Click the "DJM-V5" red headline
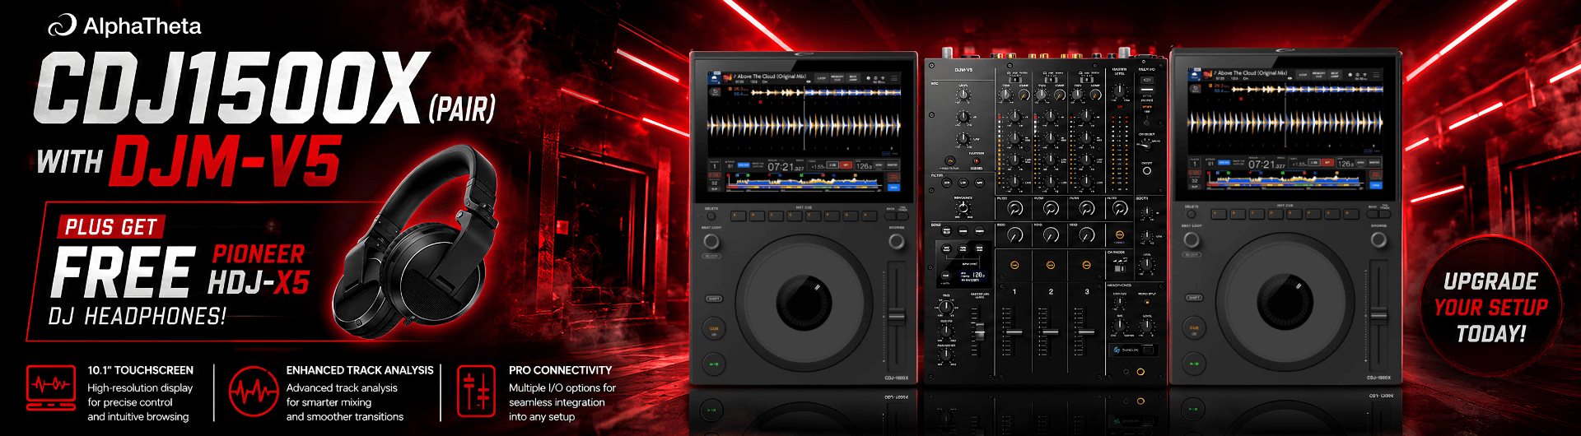Screen dimensions: 1581x436 (x=225, y=160)
